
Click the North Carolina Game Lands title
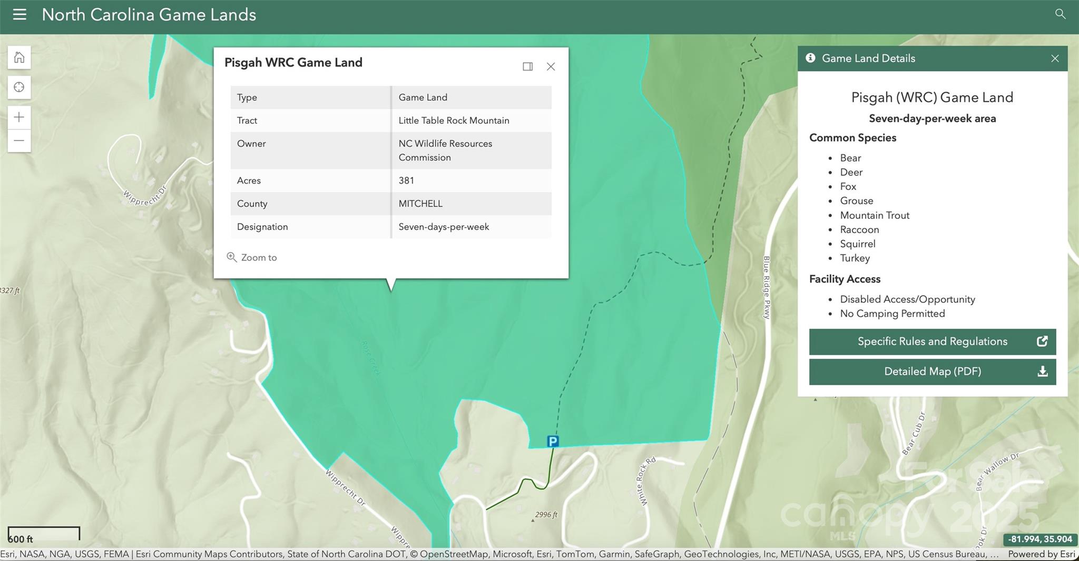pos(149,15)
